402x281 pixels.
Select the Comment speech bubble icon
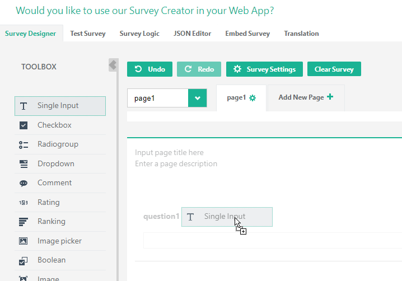pos(24,183)
